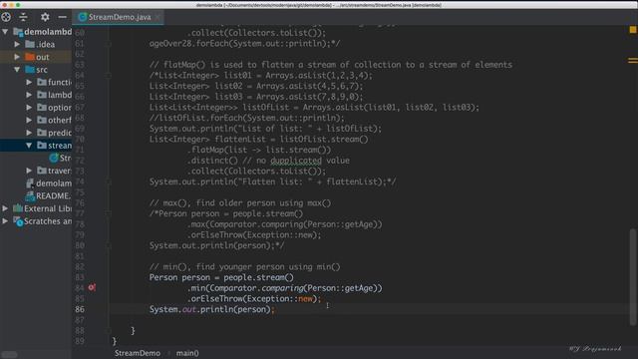This screenshot has height=359, width=638.
Task: Click comment '// max(), find older person using max()'
Action: 240,203
